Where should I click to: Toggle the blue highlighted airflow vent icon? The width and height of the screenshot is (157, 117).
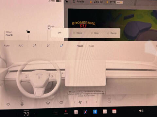coord(61,45)
